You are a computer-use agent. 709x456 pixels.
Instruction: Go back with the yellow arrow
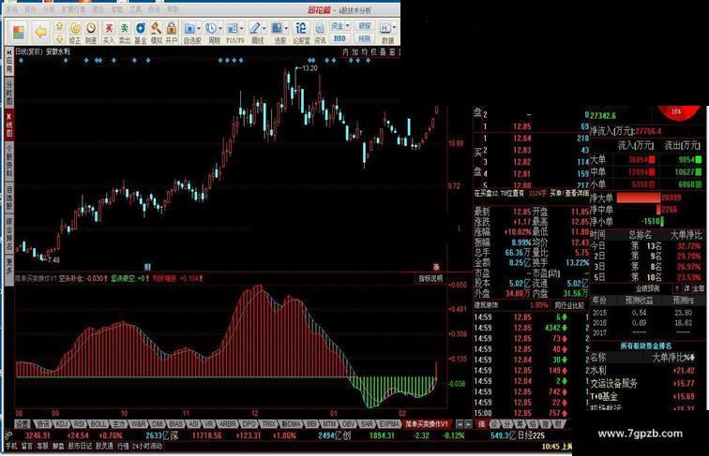(41, 32)
